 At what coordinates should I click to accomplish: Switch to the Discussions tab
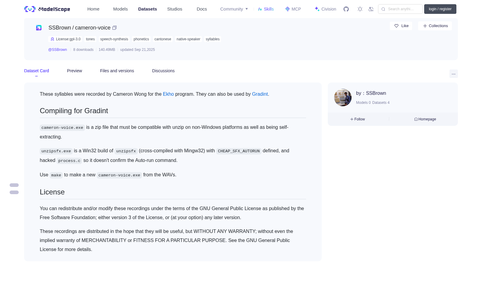click(x=163, y=71)
